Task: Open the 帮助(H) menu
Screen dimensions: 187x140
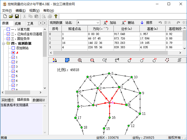Action: pyautogui.click(x=49, y=11)
